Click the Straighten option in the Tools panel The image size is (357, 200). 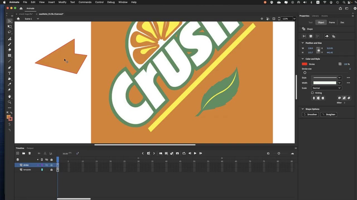tap(9, 130)
